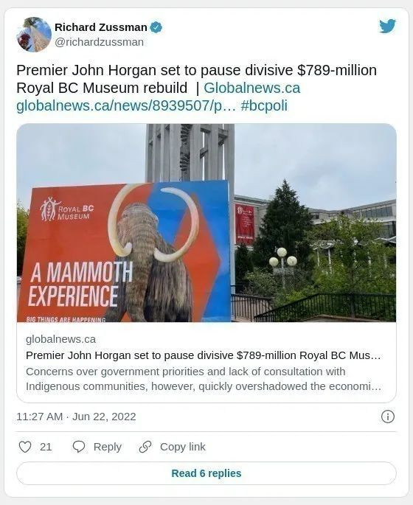Click the heart like icon
Image resolution: width=413 pixels, height=505 pixels.
click(x=25, y=447)
